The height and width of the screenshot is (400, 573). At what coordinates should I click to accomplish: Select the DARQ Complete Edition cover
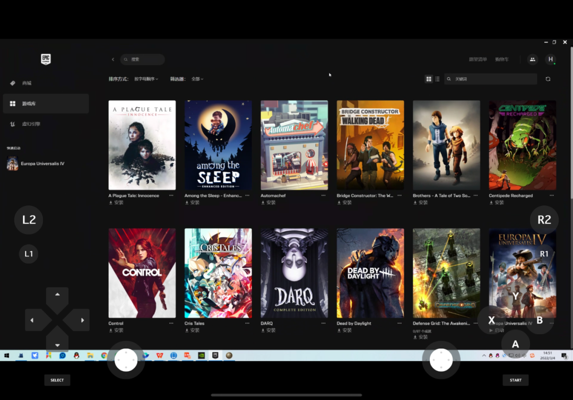pos(294,273)
